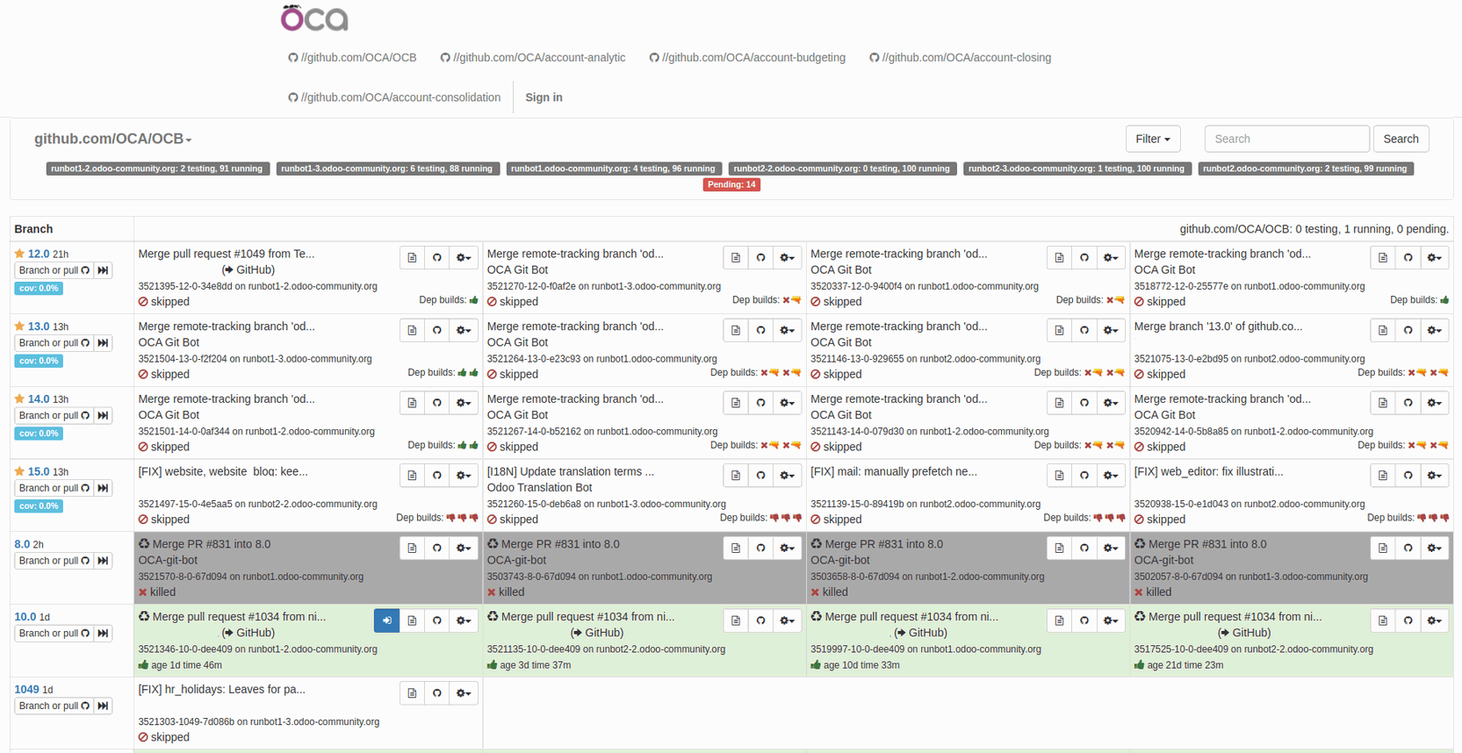The width and height of the screenshot is (1462, 753).
Task: Open gear menu on "[FIX] mail" build
Action: 1111,476
